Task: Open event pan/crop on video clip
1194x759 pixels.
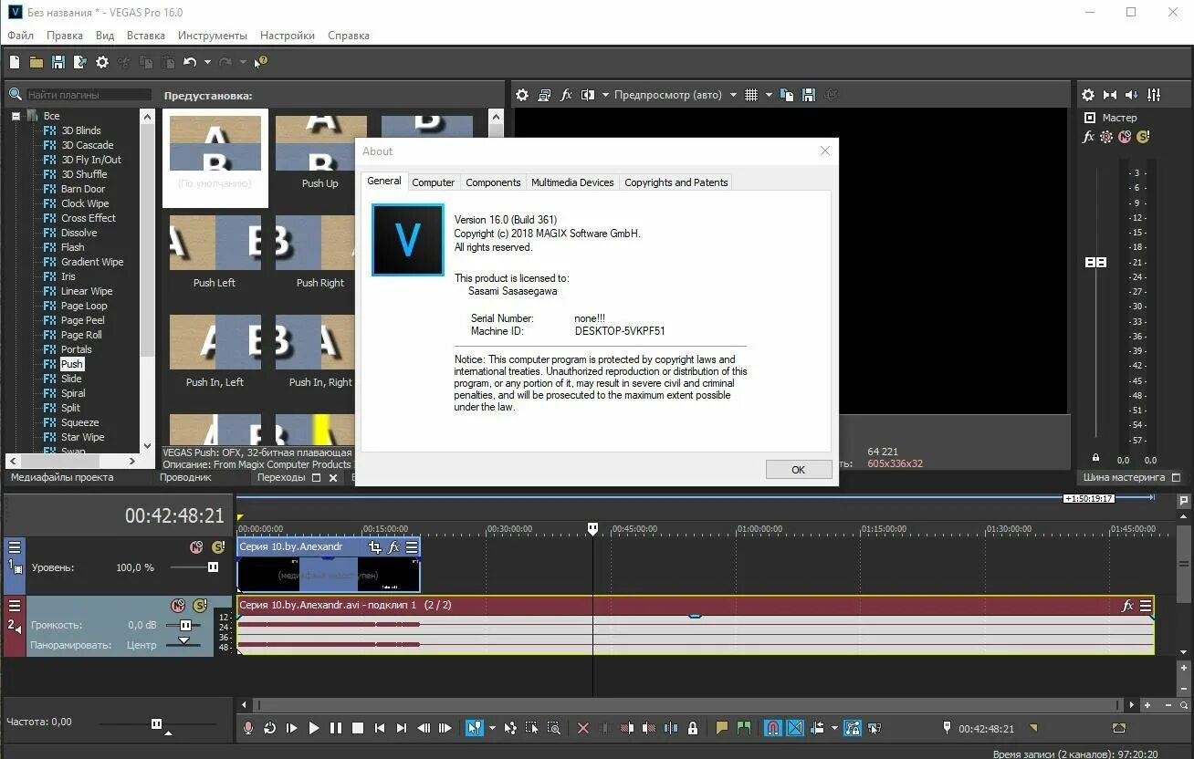Action: tap(375, 547)
